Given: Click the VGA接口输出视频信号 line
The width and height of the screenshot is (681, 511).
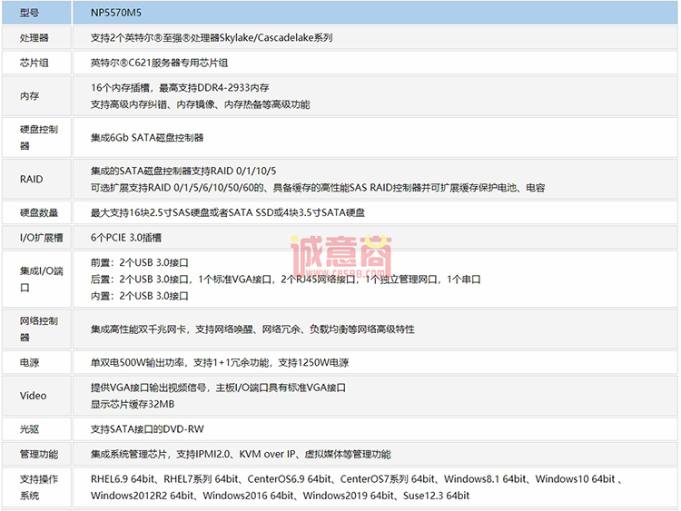Looking at the screenshot, I should click(218, 388).
